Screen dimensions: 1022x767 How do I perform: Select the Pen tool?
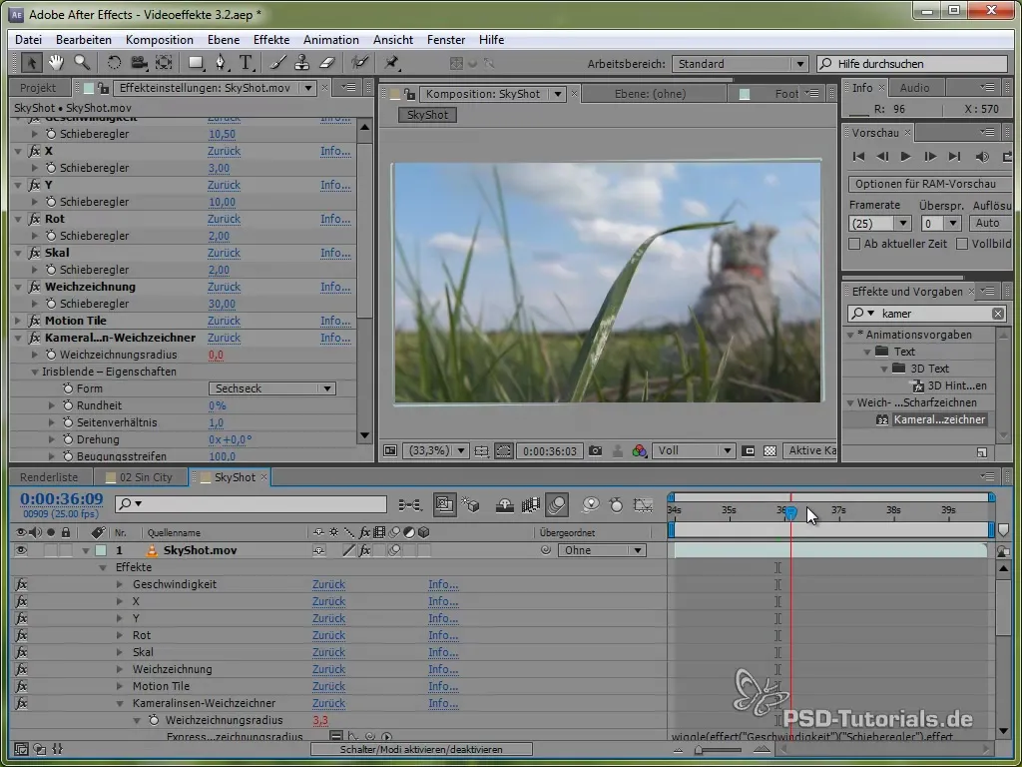point(221,63)
